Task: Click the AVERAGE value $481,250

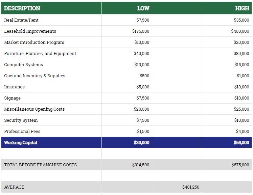Action: [x=190, y=187]
